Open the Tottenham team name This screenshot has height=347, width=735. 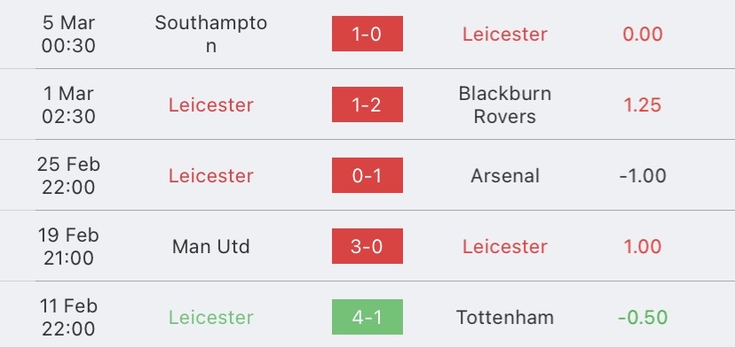[x=505, y=318]
